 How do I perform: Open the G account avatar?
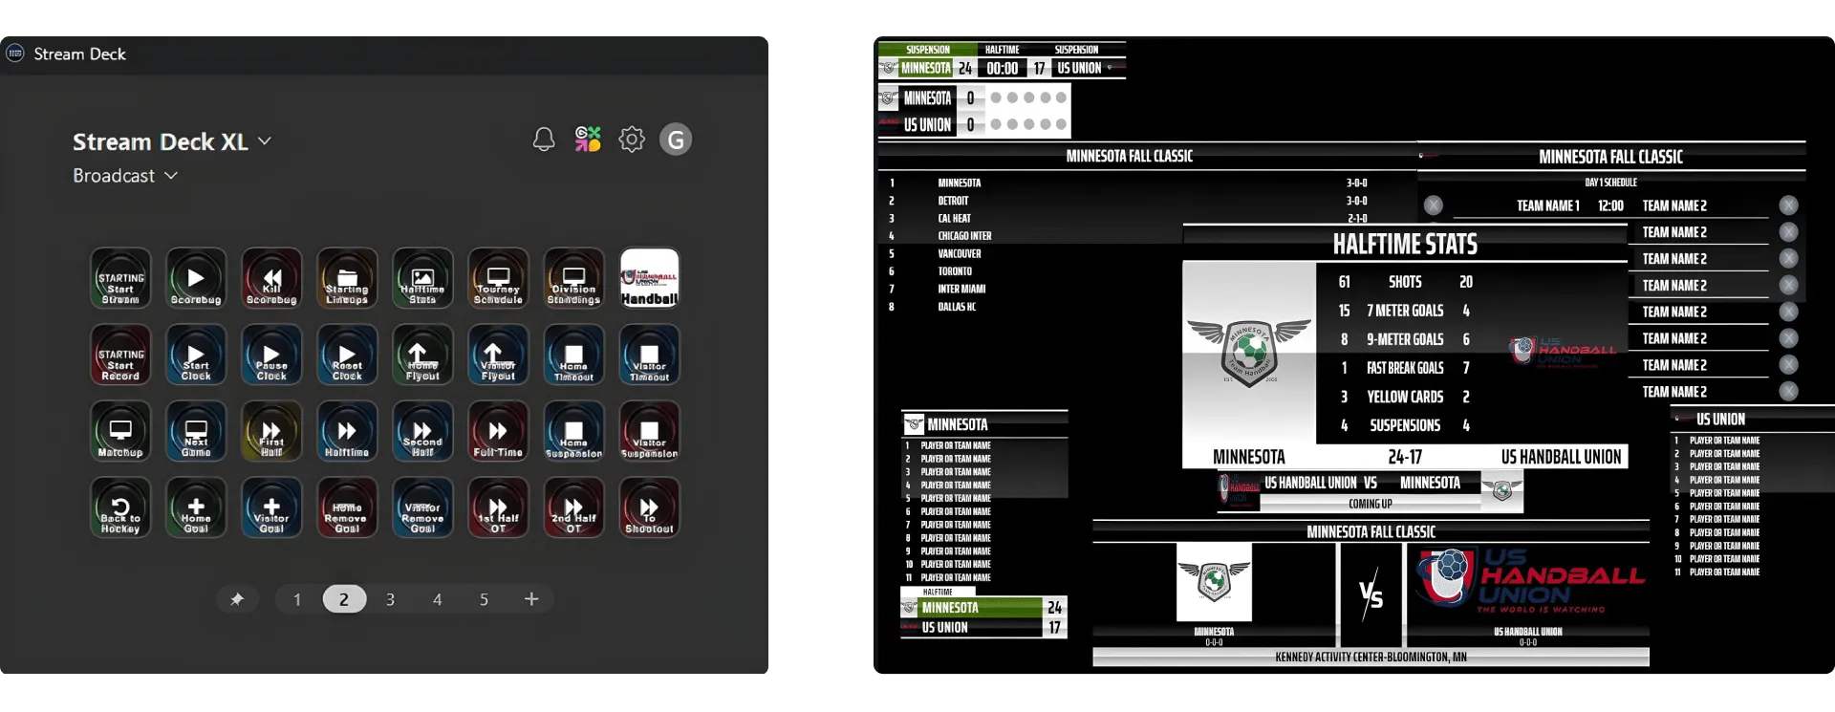coord(676,140)
